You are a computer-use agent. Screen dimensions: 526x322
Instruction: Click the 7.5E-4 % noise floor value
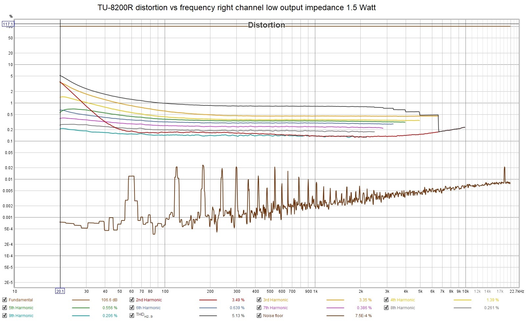[363, 316]
